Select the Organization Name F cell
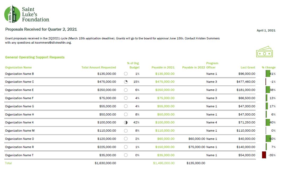This screenshot has height=171, width=284. [x=19, y=98]
